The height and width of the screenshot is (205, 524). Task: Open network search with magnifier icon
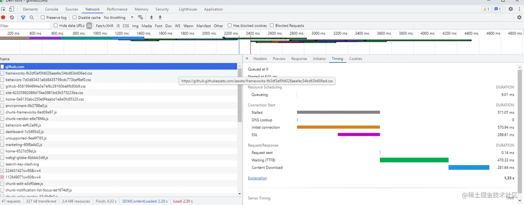pos(32,17)
